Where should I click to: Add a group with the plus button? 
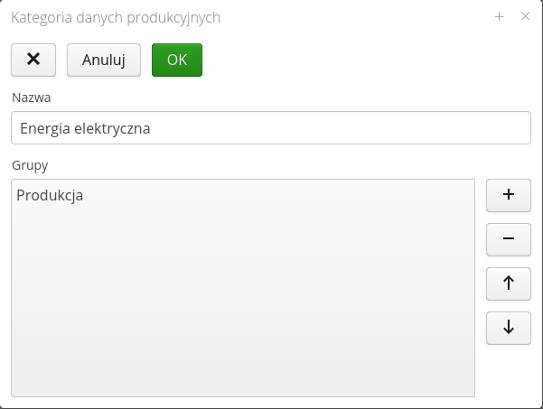click(x=508, y=194)
